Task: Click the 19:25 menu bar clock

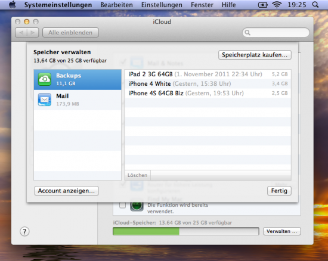Action: coord(296,5)
